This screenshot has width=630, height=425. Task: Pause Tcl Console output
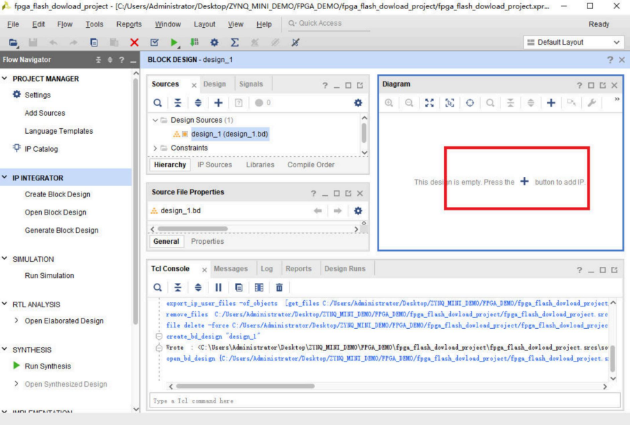coord(218,287)
